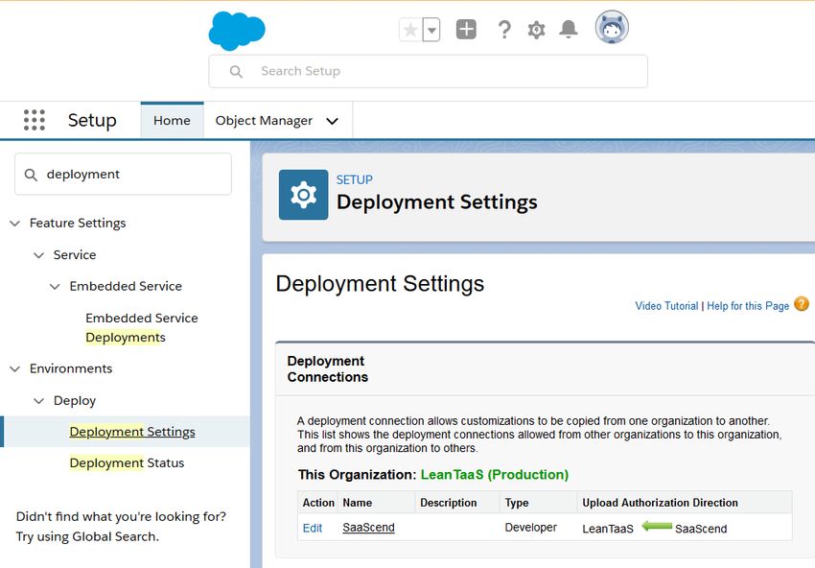Open Help for this Page link
The height and width of the screenshot is (568, 815).
click(748, 306)
